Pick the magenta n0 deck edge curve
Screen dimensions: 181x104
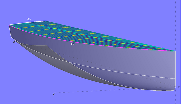[103, 44]
